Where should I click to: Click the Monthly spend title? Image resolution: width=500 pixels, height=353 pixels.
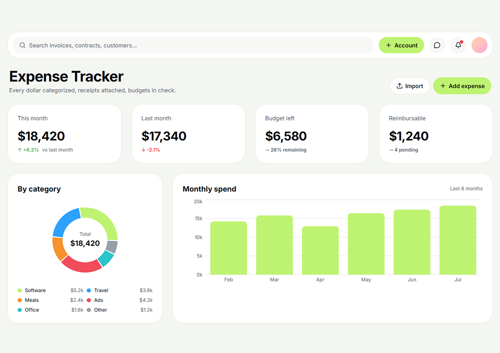pyautogui.click(x=209, y=189)
